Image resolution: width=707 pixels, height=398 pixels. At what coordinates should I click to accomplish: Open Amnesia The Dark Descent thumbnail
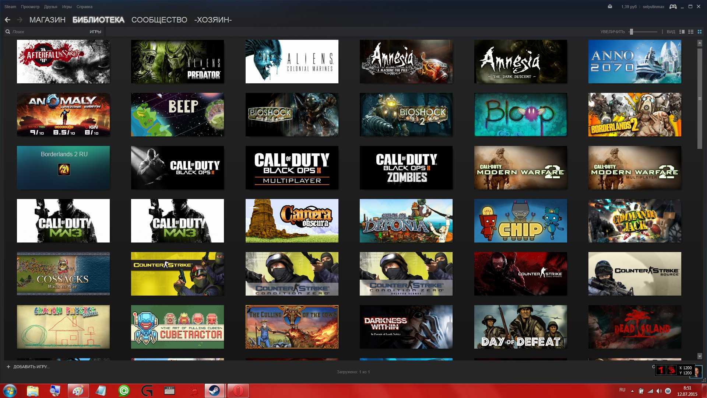pyautogui.click(x=521, y=62)
